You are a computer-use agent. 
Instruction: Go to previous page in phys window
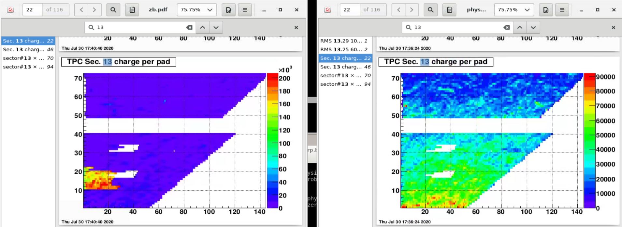coord(398,10)
